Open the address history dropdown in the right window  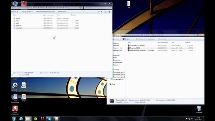(193, 35)
